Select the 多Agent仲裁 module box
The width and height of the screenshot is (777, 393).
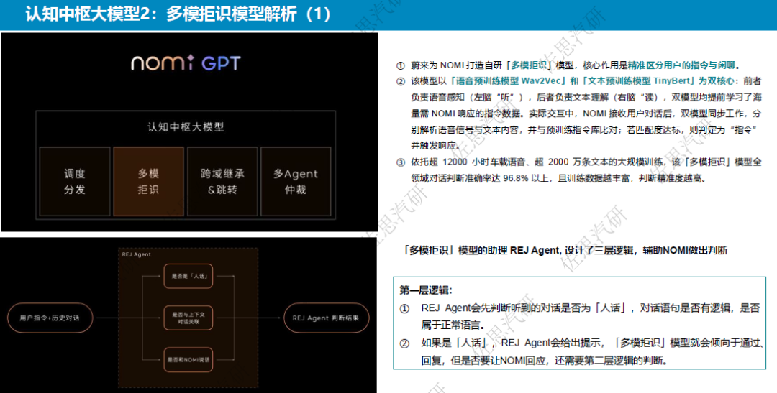point(296,181)
